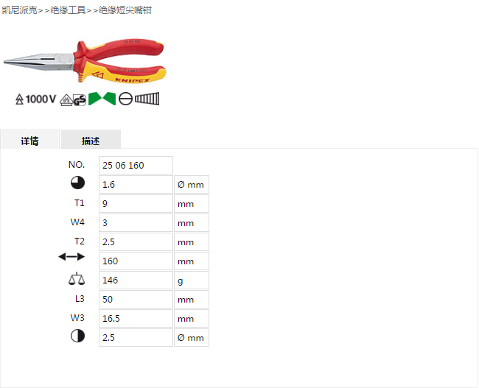Click the length value field 160
The image size is (479, 388).
click(x=136, y=261)
